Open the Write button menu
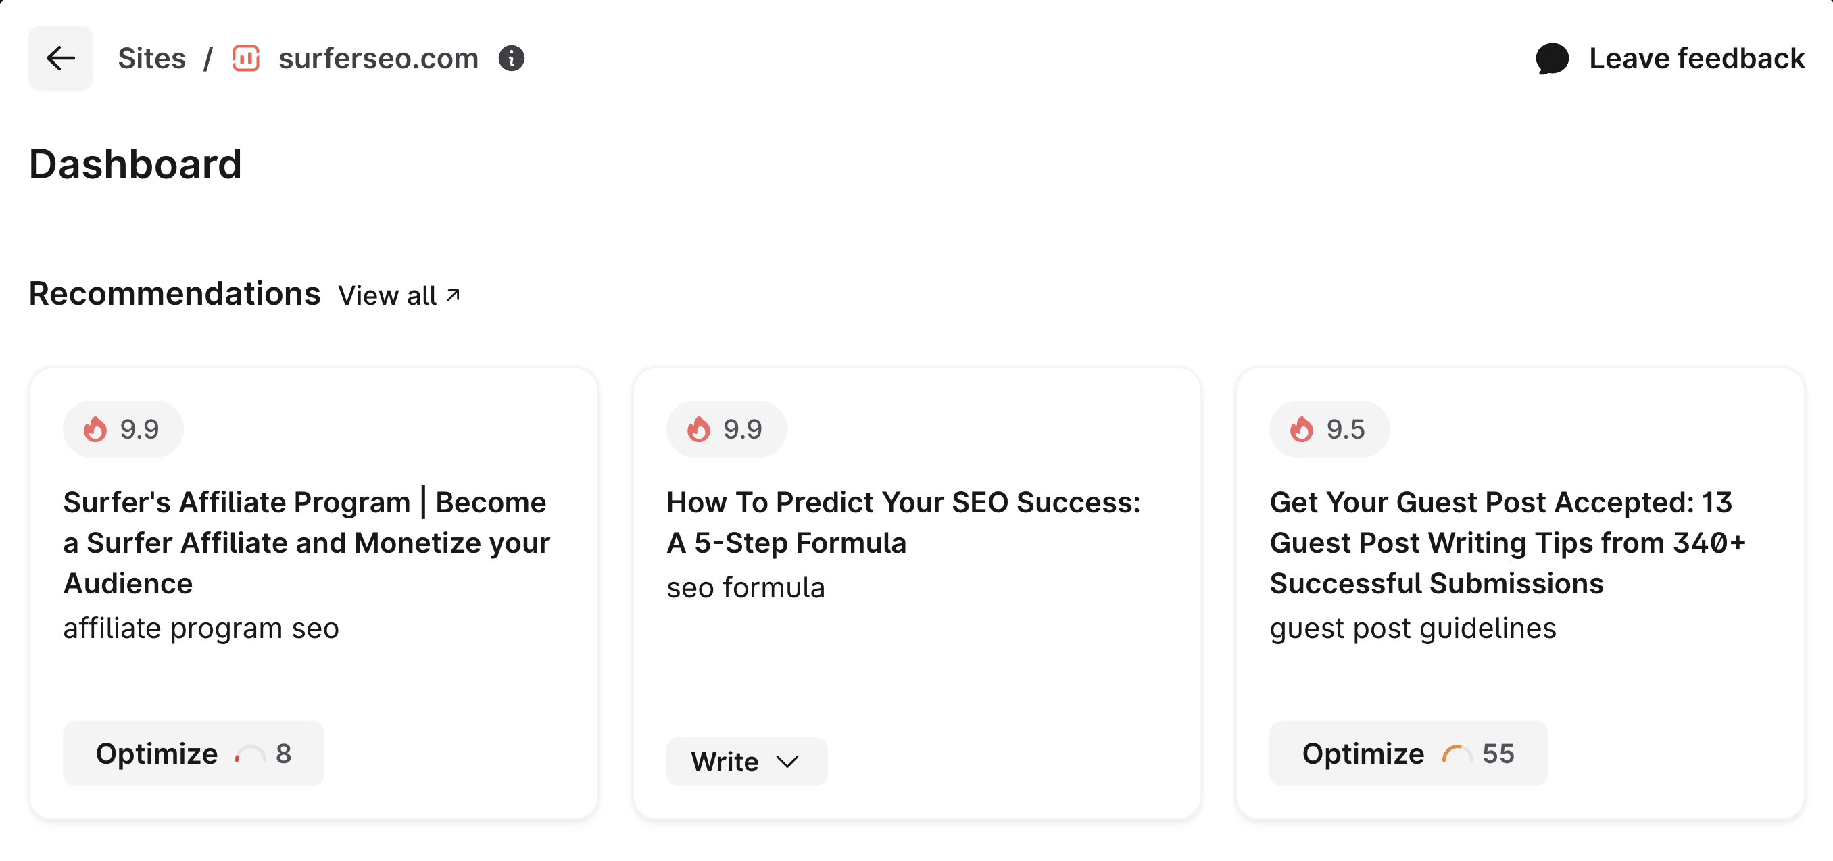This screenshot has height=861, width=1833. [x=725, y=762]
